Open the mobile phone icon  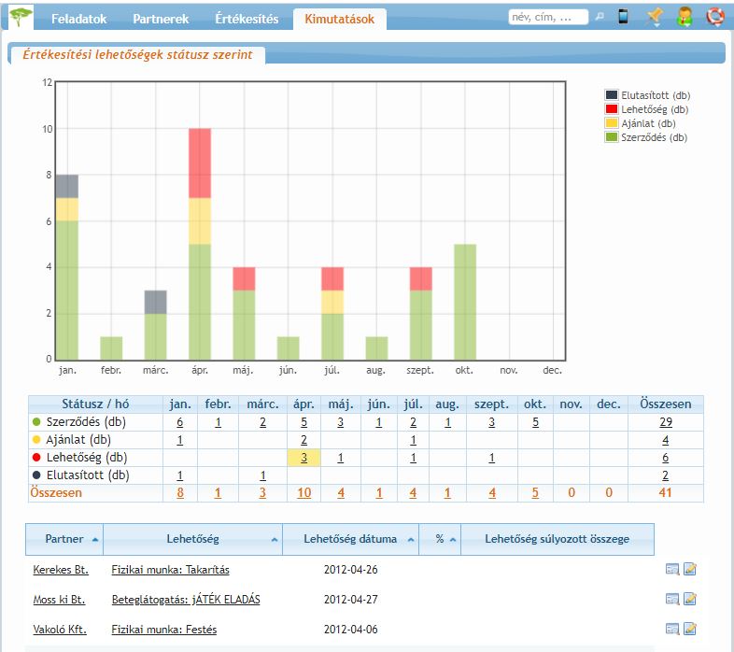[x=624, y=17]
